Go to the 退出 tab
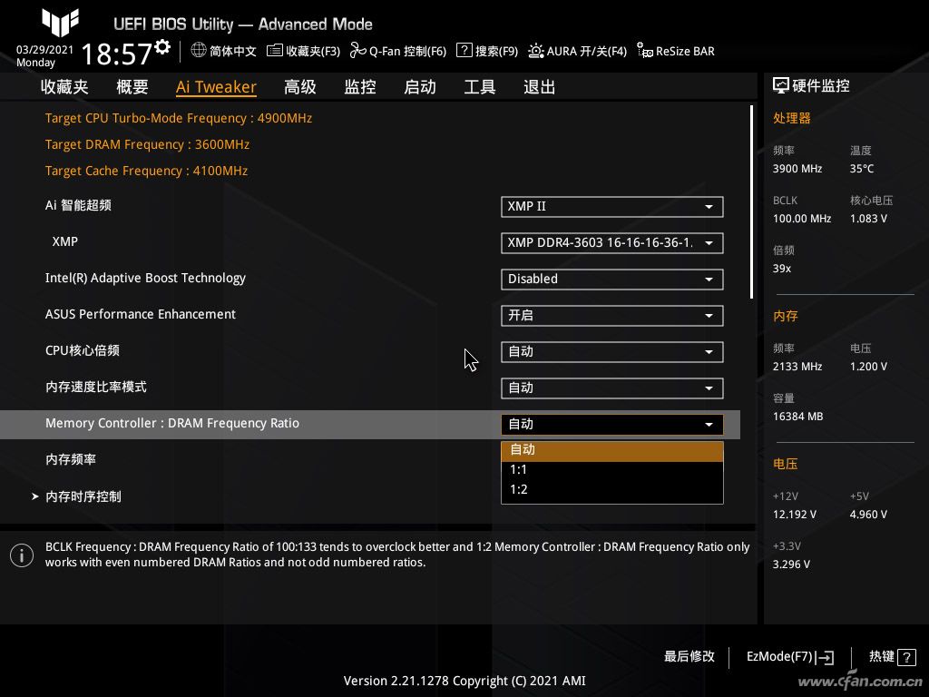The height and width of the screenshot is (697, 929). (540, 87)
